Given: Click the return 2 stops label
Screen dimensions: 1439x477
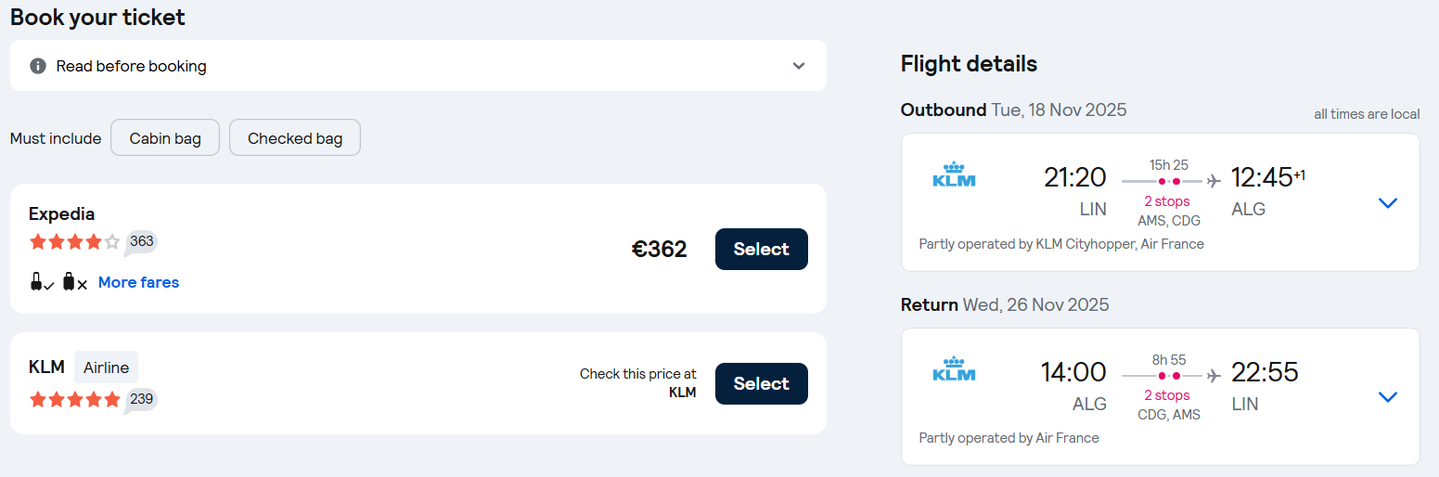Looking at the screenshot, I should coord(1166,395).
